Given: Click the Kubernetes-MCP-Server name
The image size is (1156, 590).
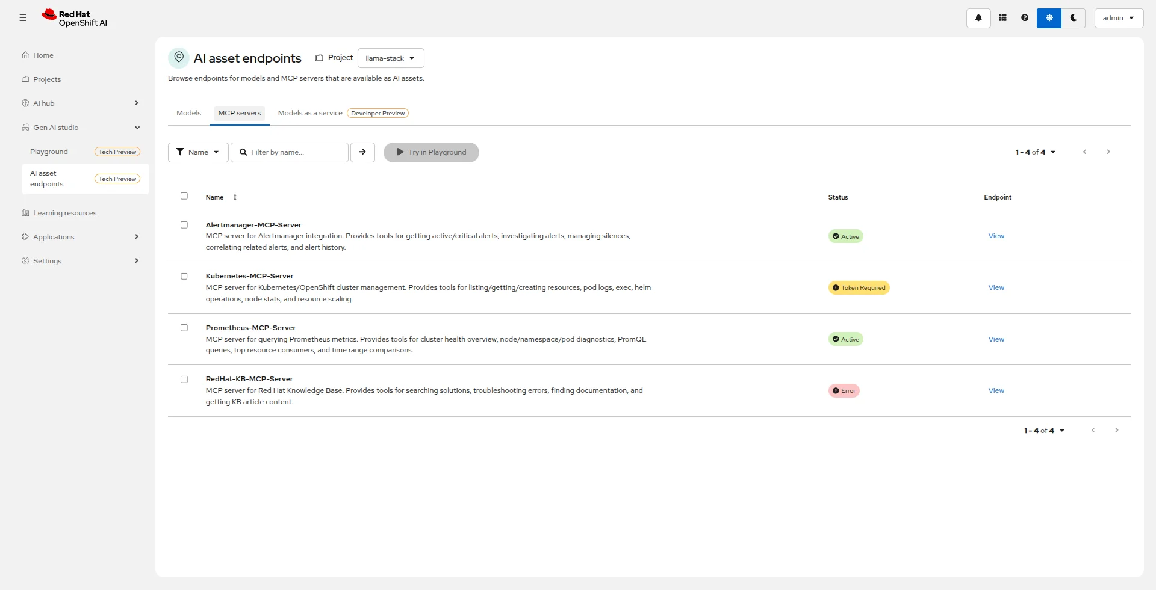Looking at the screenshot, I should [249, 276].
